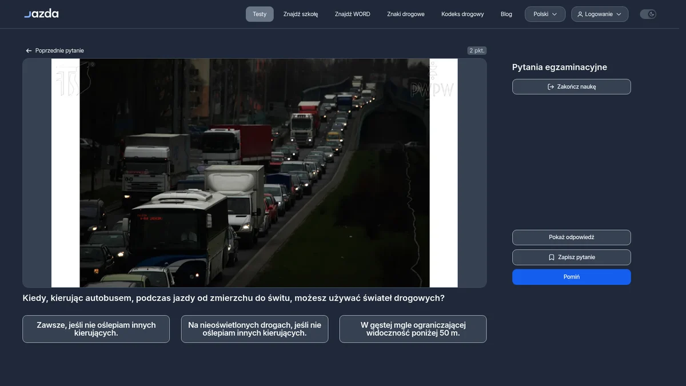Open Kodeks drogowy section
The width and height of the screenshot is (686, 386).
coord(462,14)
